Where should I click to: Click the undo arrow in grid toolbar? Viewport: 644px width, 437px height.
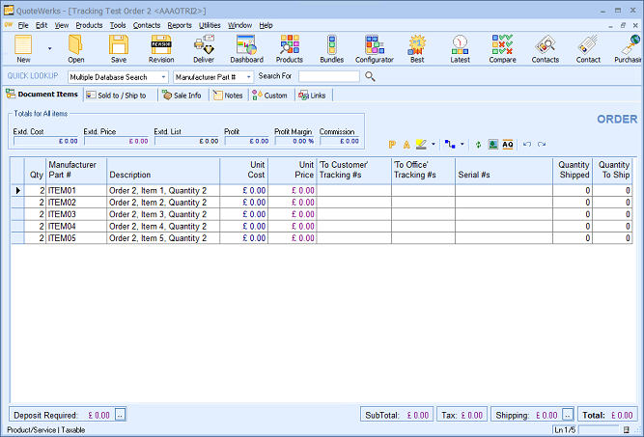pyautogui.click(x=527, y=144)
